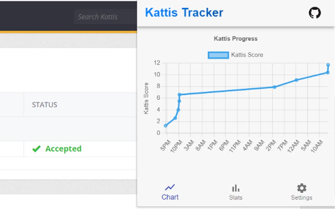
Task: Click the STATUS column header
Action: point(45,104)
